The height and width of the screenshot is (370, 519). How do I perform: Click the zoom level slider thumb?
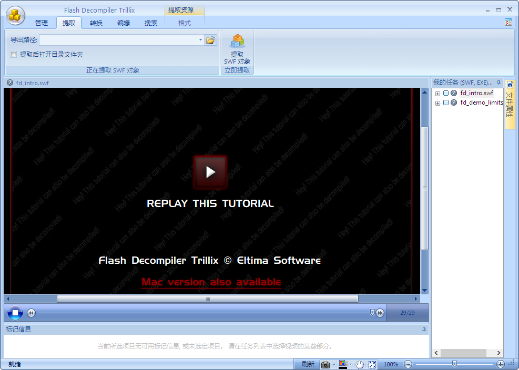pos(454,364)
